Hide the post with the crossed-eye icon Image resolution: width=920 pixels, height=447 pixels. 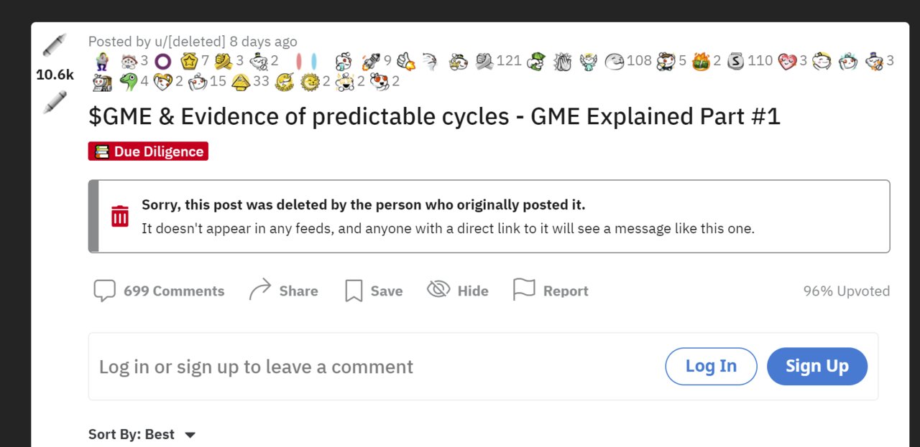click(x=438, y=290)
